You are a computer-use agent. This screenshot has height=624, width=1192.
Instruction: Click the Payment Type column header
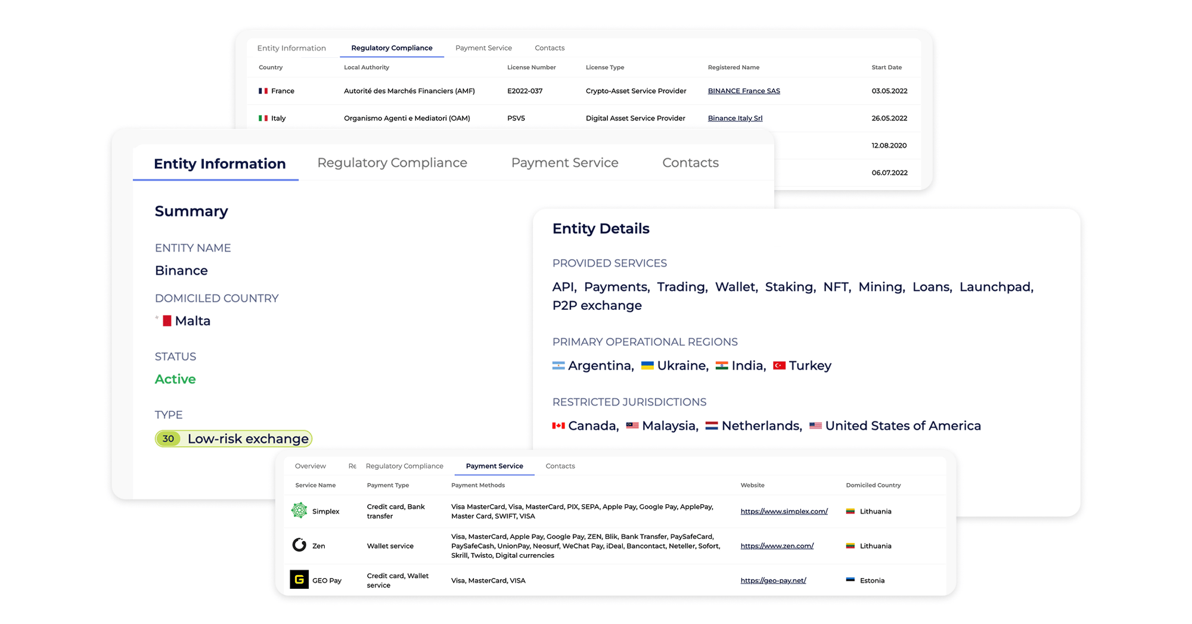pos(387,485)
